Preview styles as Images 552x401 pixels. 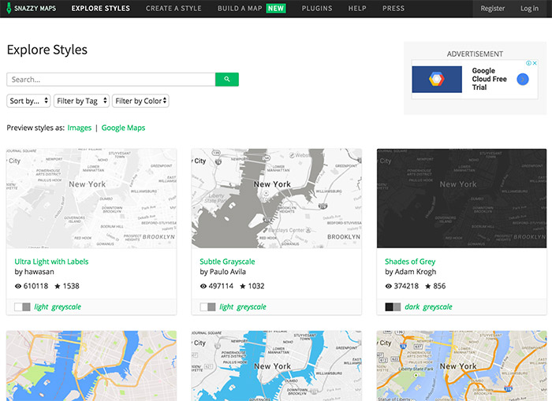click(x=79, y=128)
